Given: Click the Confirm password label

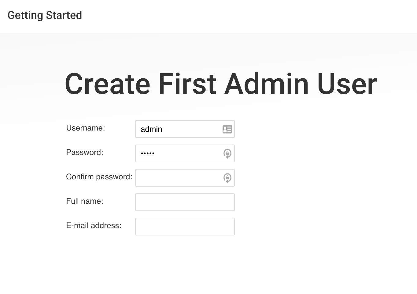Looking at the screenshot, I should pos(99,177).
